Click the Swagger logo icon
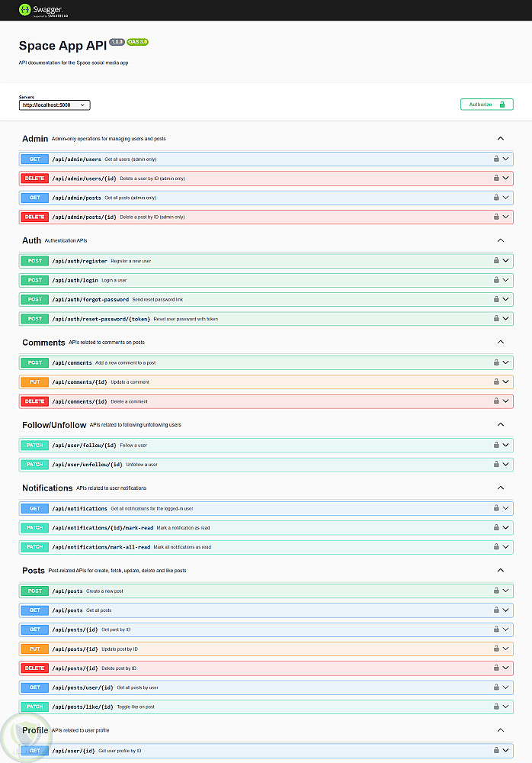The height and width of the screenshot is (763, 532). click(25, 10)
